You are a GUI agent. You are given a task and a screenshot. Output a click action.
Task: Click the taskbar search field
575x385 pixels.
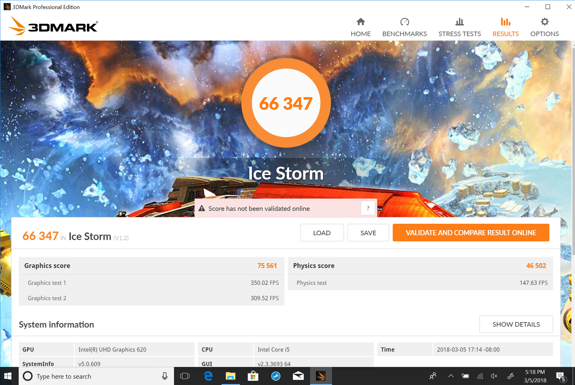[x=96, y=376]
